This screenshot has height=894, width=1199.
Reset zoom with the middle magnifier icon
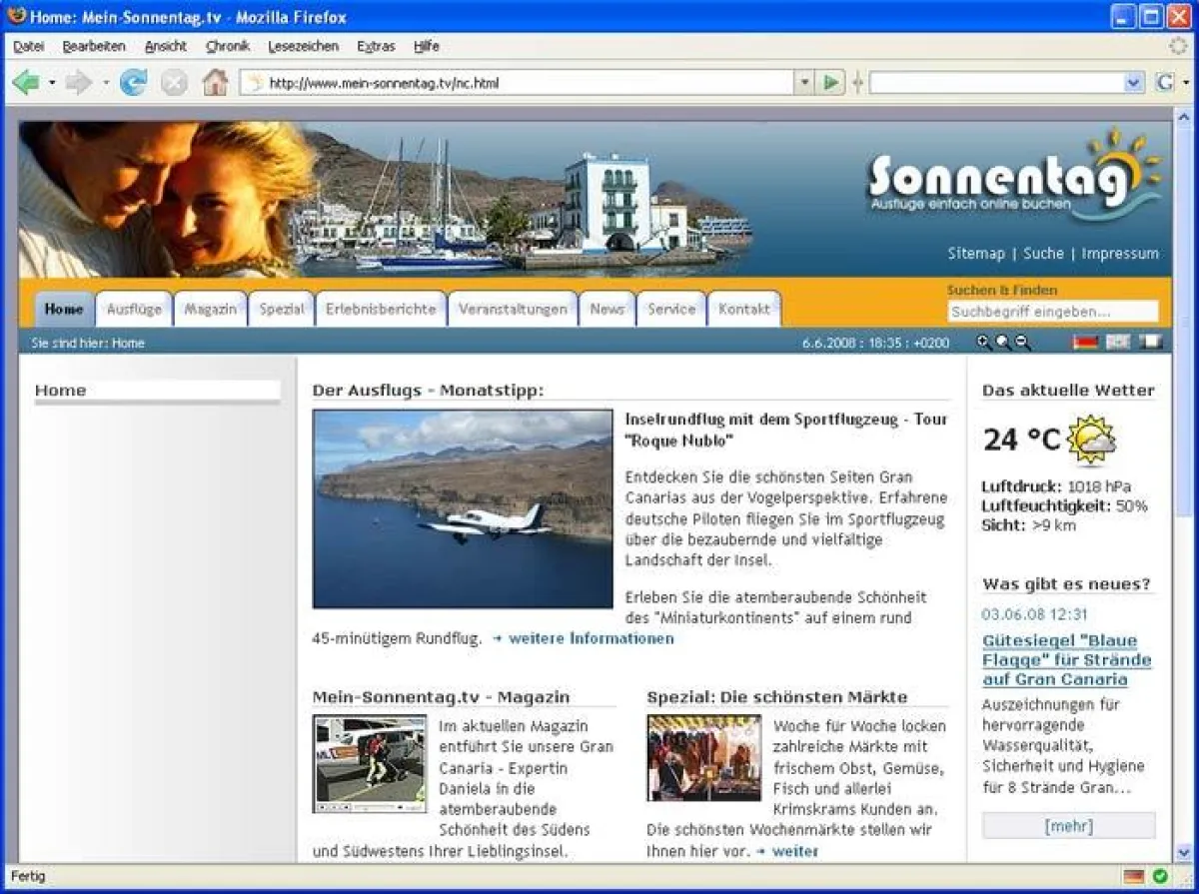(1003, 343)
